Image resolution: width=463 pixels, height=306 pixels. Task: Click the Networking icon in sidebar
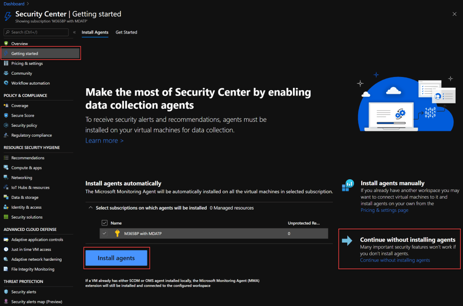coord(6,177)
